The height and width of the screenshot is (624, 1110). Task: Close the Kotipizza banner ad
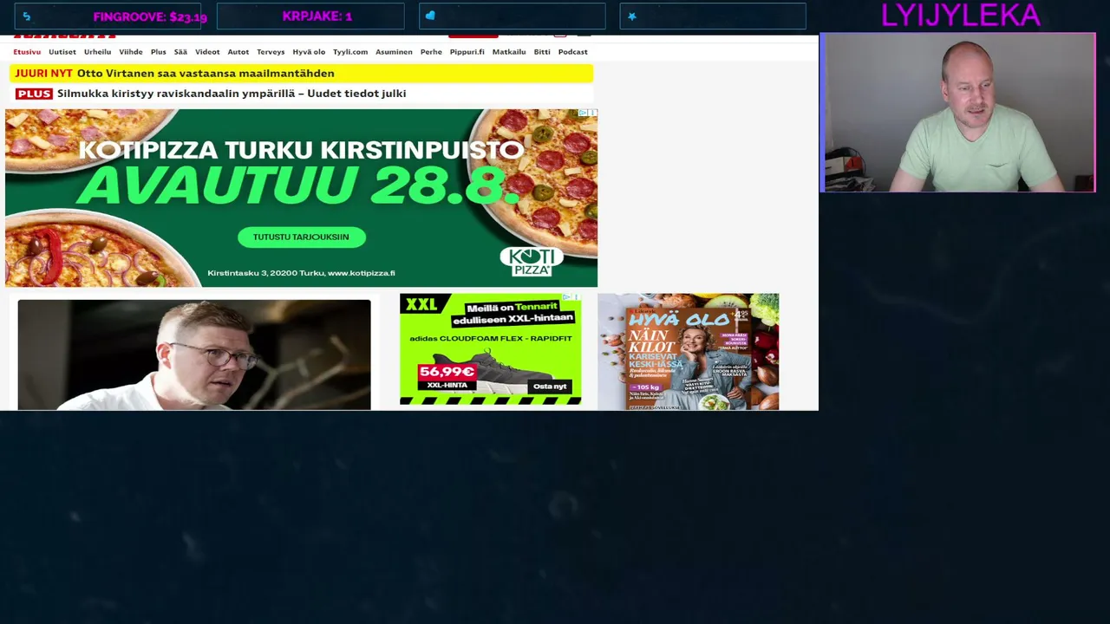point(593,114)
